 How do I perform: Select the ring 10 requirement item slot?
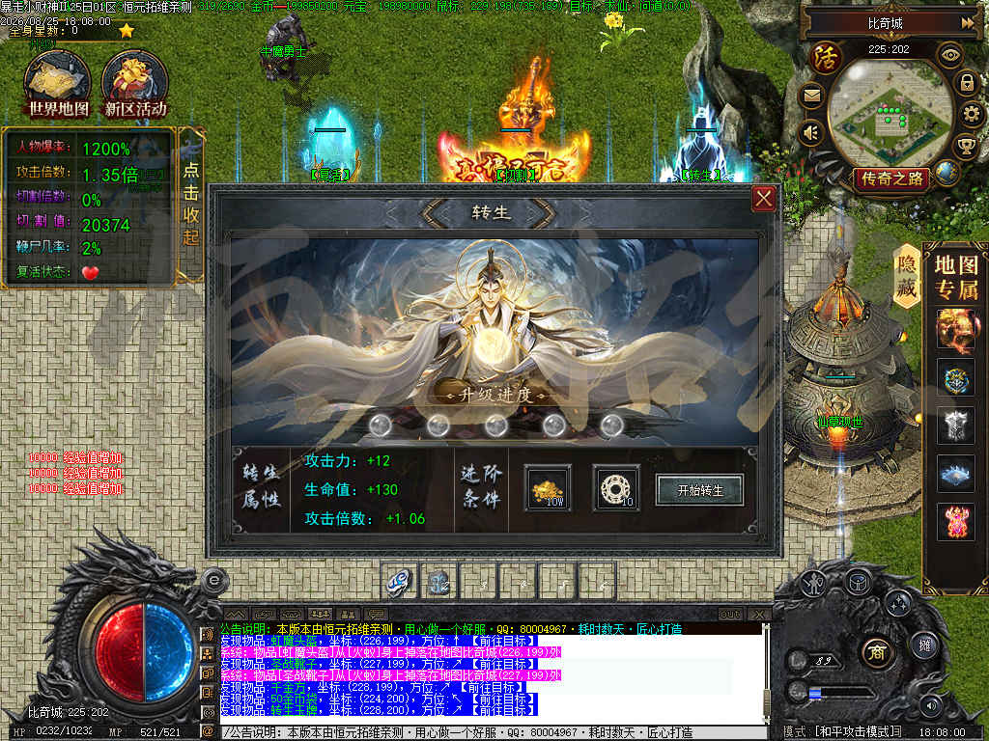pyautogui.click(x=616, y=488)
